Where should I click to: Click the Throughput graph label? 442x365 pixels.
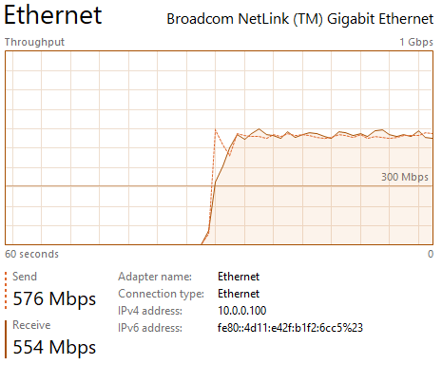[34, 42]
